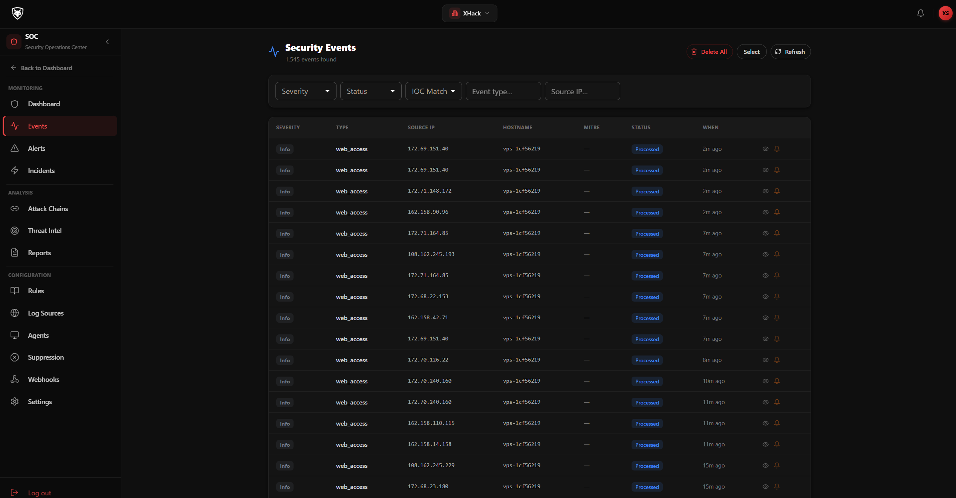
Task: View event from 108.162.245.193
Action: click(x=765, y=254)
